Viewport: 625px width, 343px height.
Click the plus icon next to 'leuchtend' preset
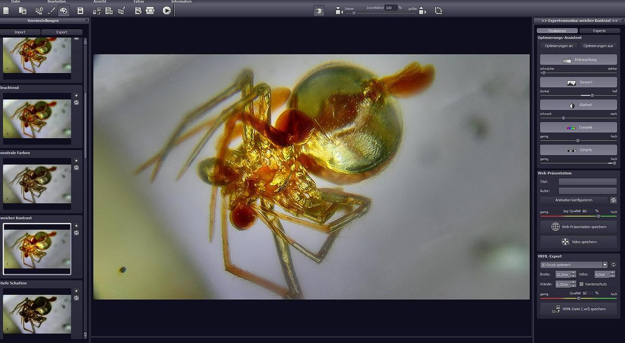point(76,96)
